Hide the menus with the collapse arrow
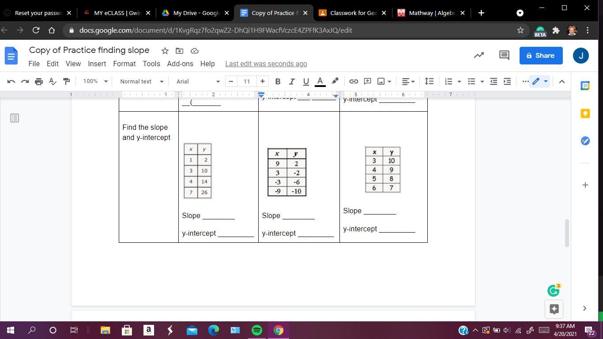This screenshot has width=603, height=339. (x=562, y=81)
